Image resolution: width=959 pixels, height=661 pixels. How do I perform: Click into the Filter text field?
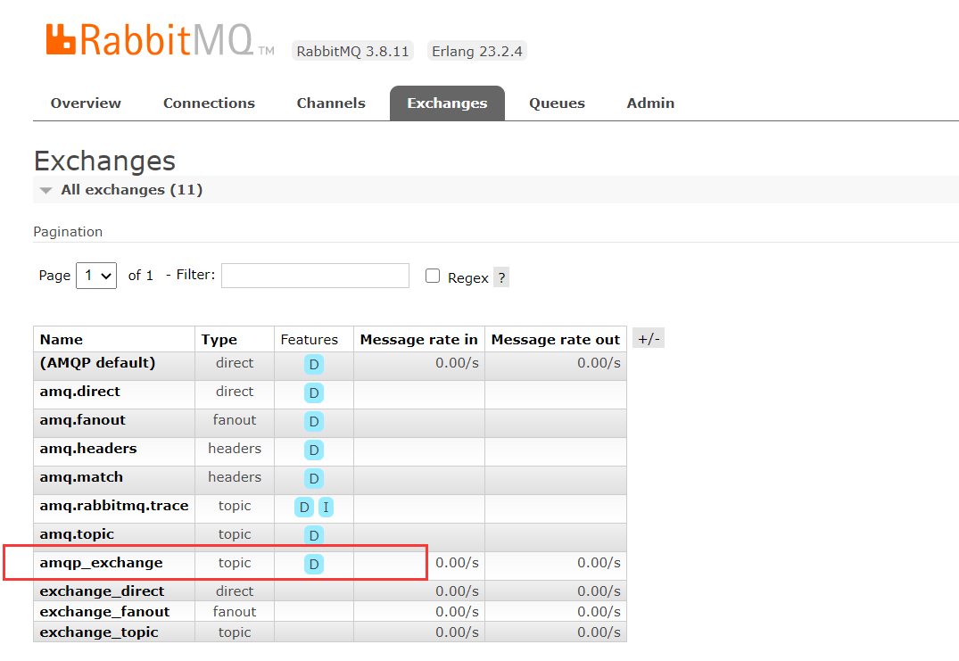coord(315,276)
